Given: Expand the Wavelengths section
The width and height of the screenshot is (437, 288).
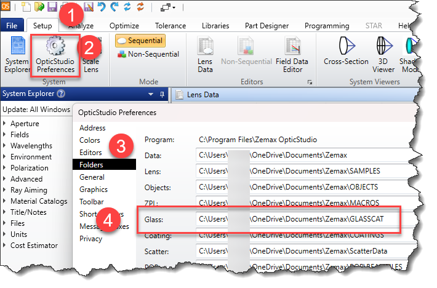Looking at the screenshot, I should pyautogui.click(x=6, y=146).
